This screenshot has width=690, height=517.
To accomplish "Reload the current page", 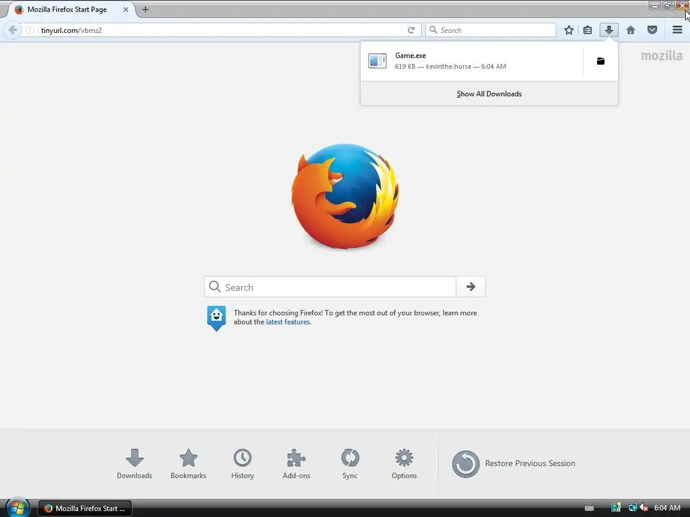I will point(411,30).
